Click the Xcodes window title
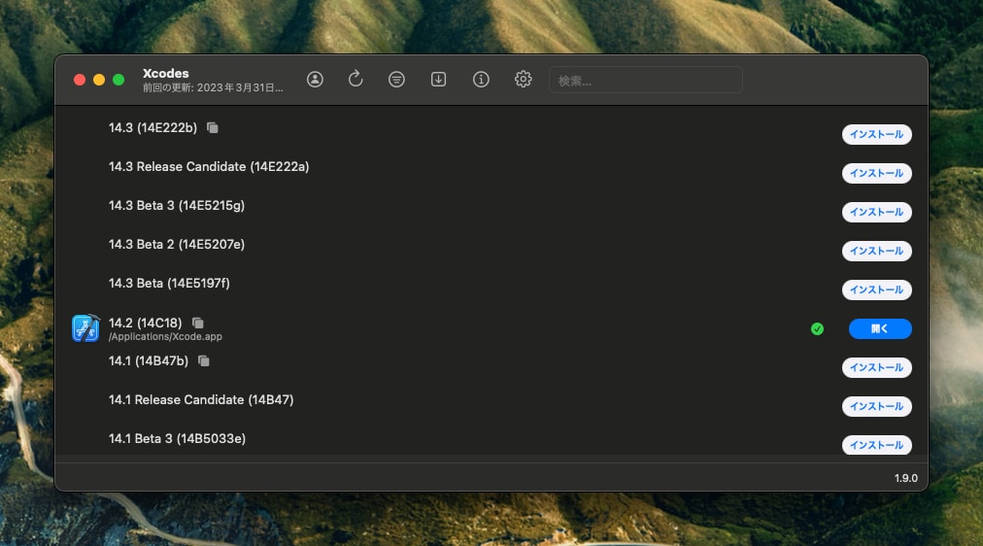Image resolution: width=983 pixels, height=546 pixels. (165, 73)
